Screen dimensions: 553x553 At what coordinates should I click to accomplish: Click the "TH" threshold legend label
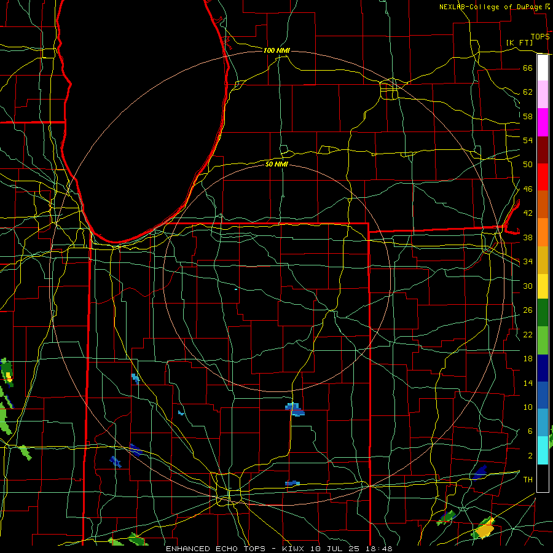click(528, 480)
